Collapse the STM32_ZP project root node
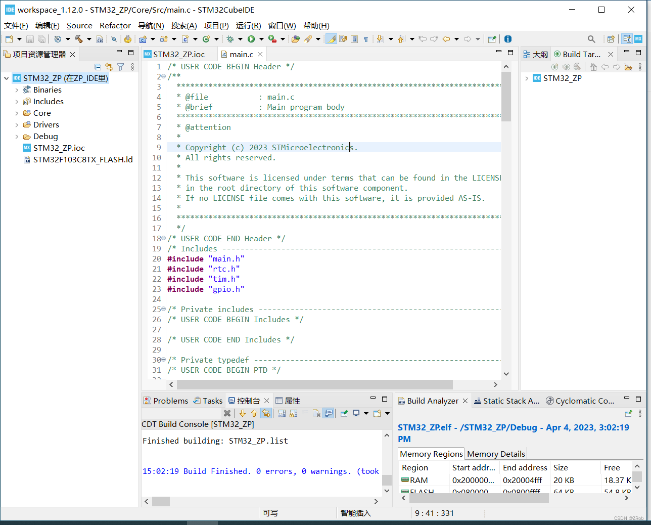This screenshot has height=525, width=651. [x=6, y=78]
